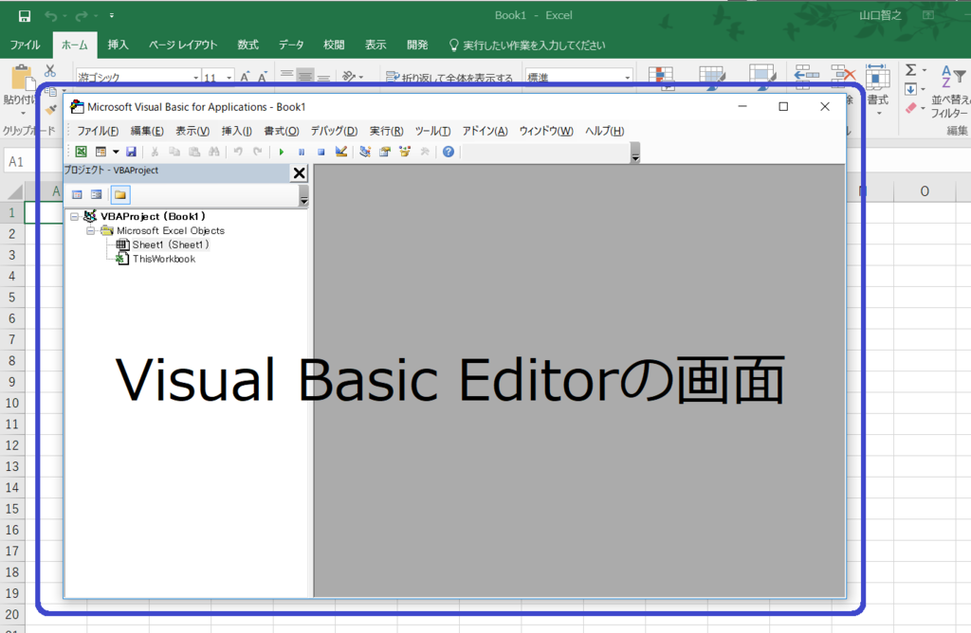
Task: Open the Insert object dropdown arrow in VBE toolbar
Action: [x=116, y=152]
